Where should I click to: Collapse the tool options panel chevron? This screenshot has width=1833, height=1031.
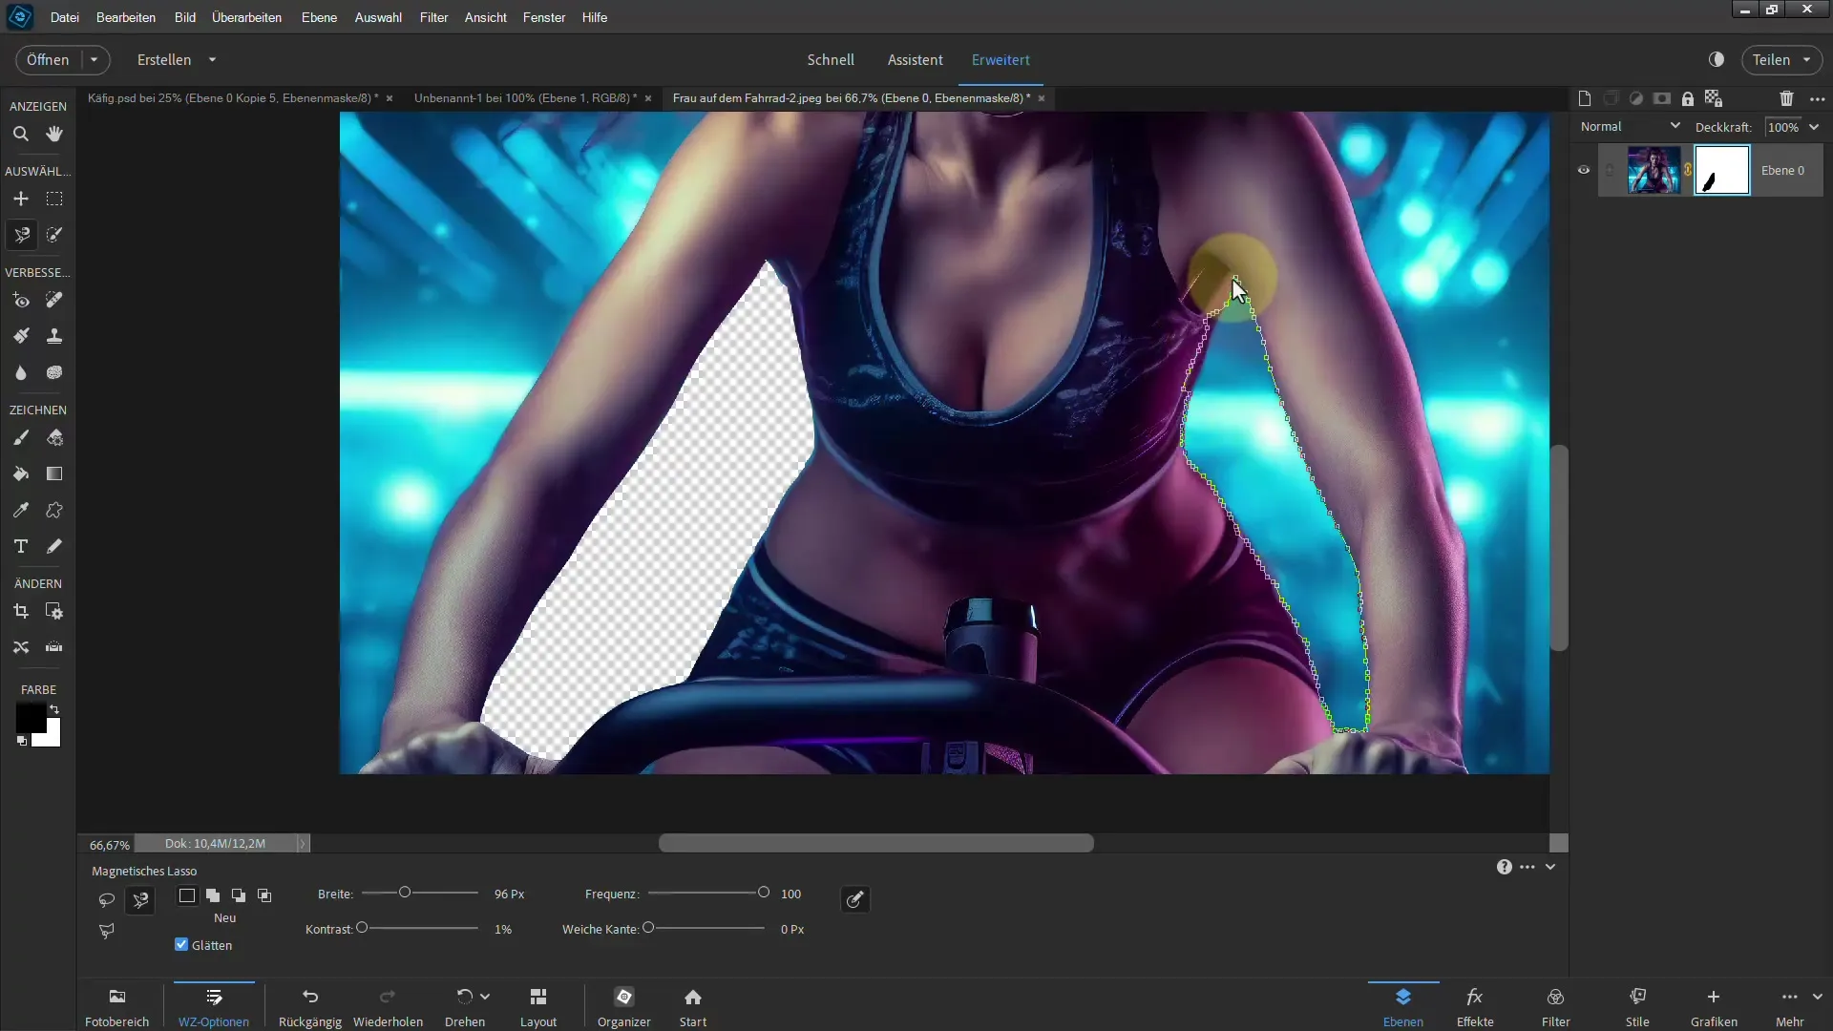[1550, 867]
